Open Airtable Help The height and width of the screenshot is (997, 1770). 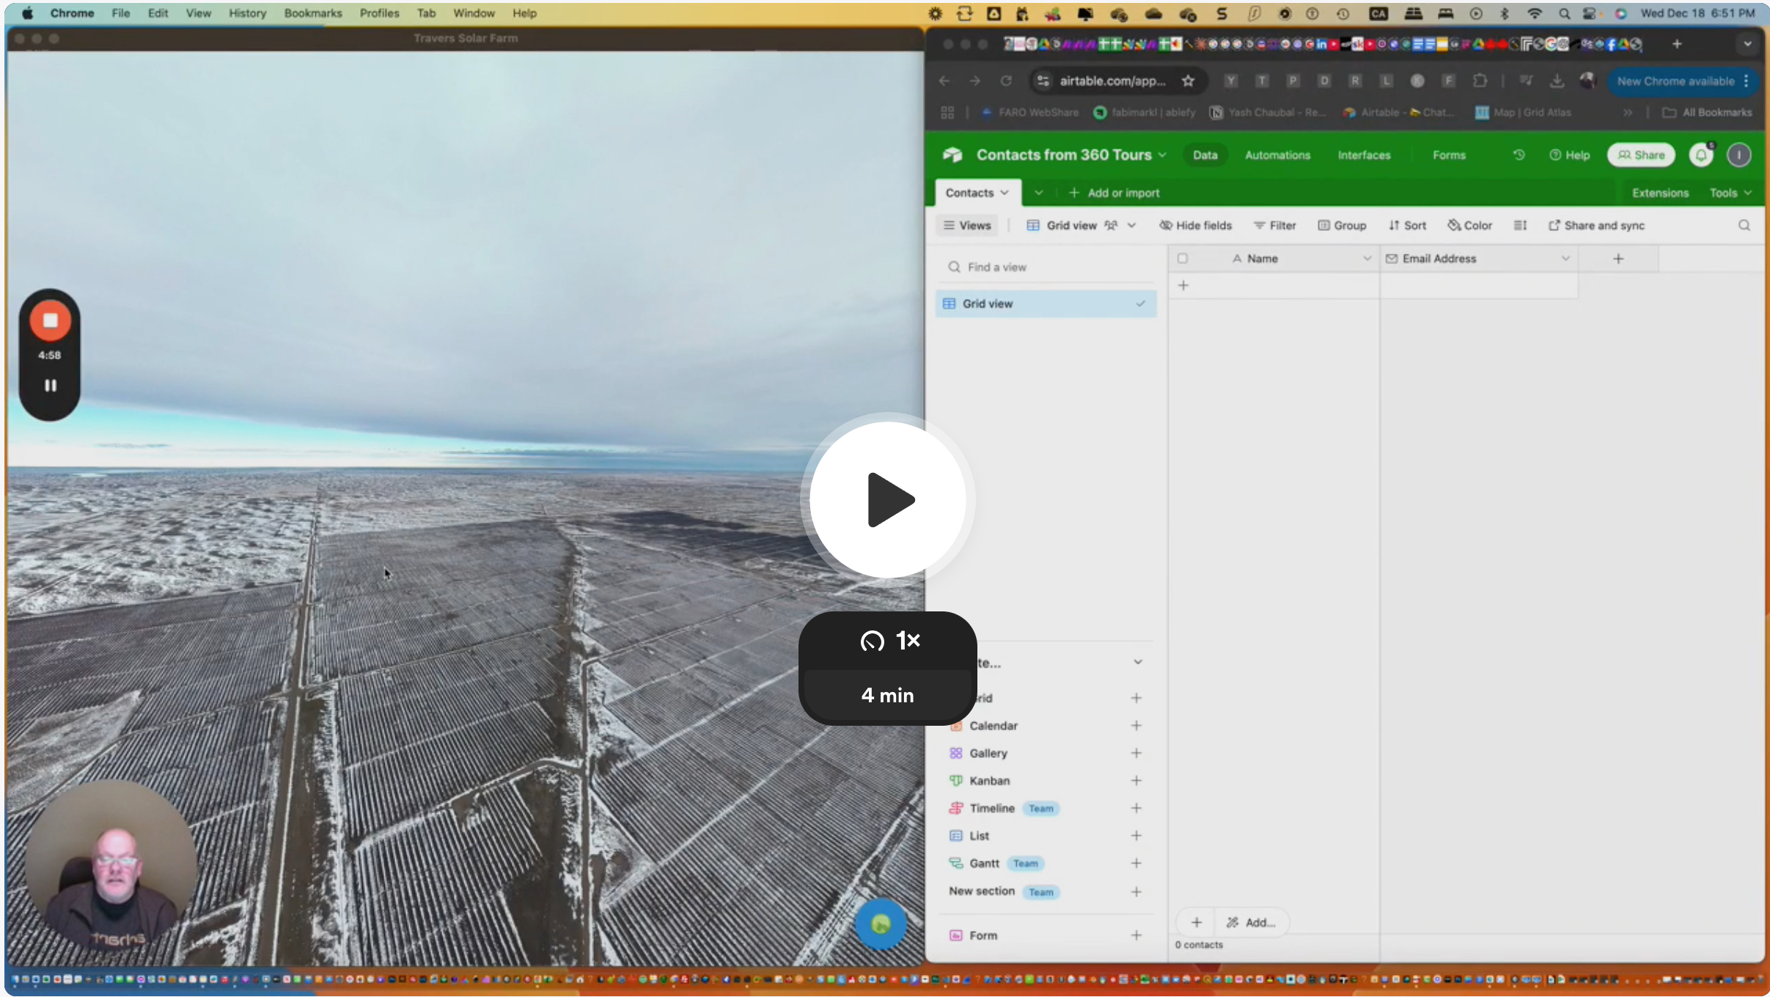[1569, 155]
